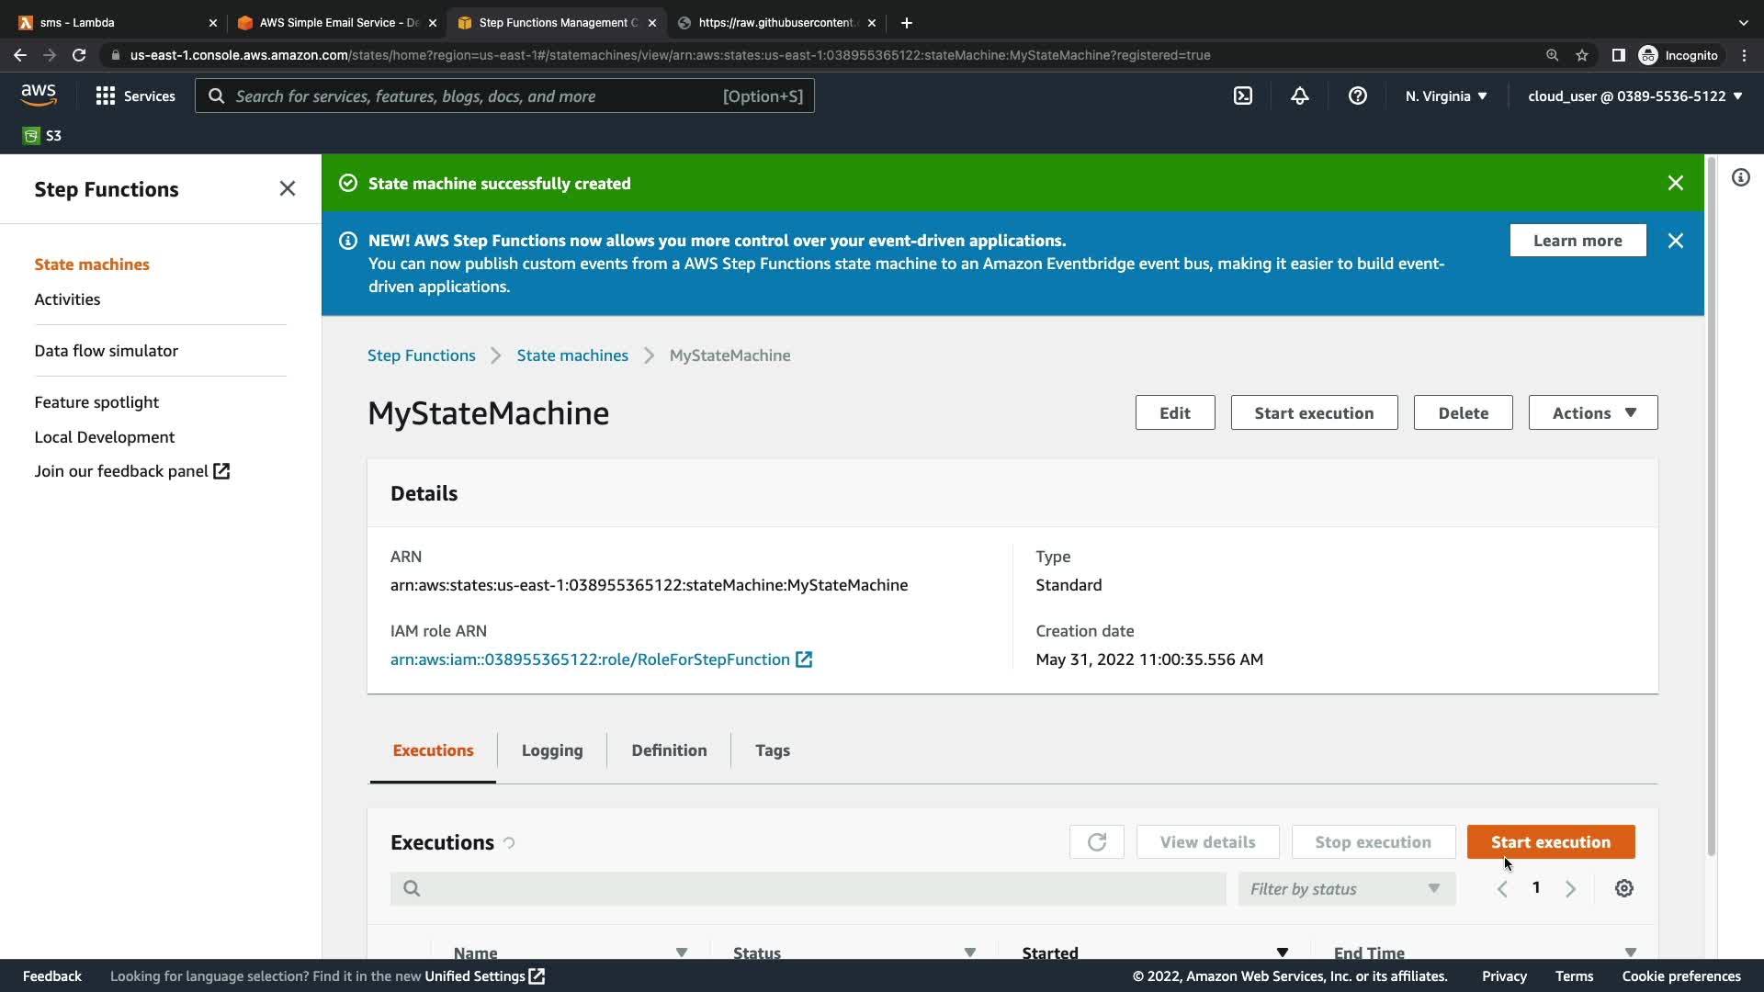Open the CloudShell terminal icon
Screen dimensions: 1764x992
(x=1242, y=96)
